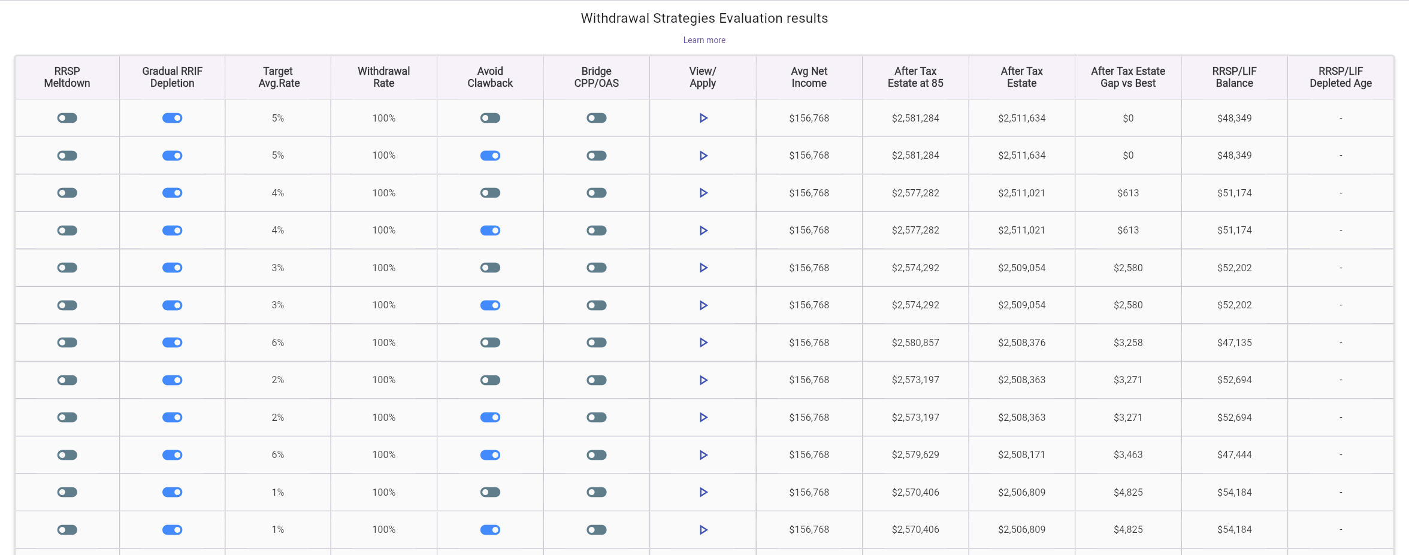View the 2% strategy with $52,694 balance
Viewport: 1409px width, 555px height.
pos(702,380)
